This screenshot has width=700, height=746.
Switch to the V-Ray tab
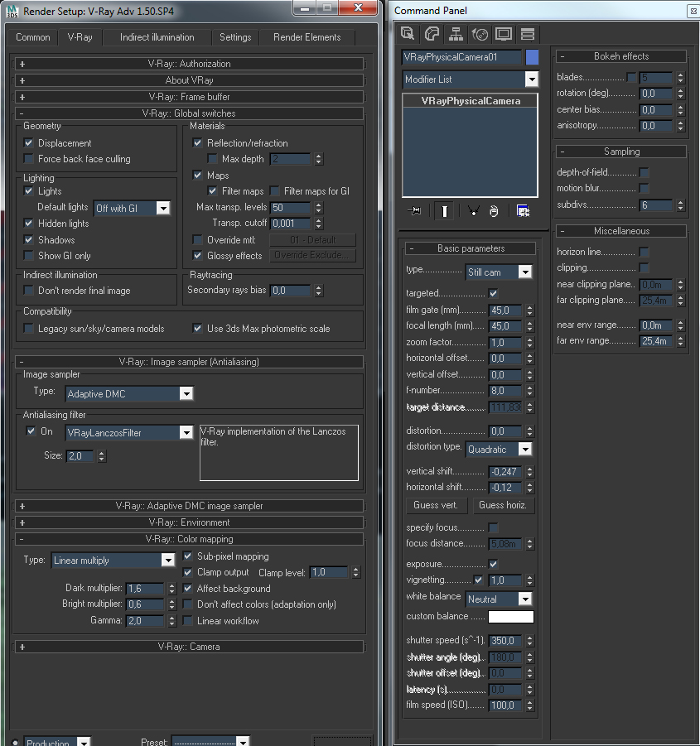80,37
